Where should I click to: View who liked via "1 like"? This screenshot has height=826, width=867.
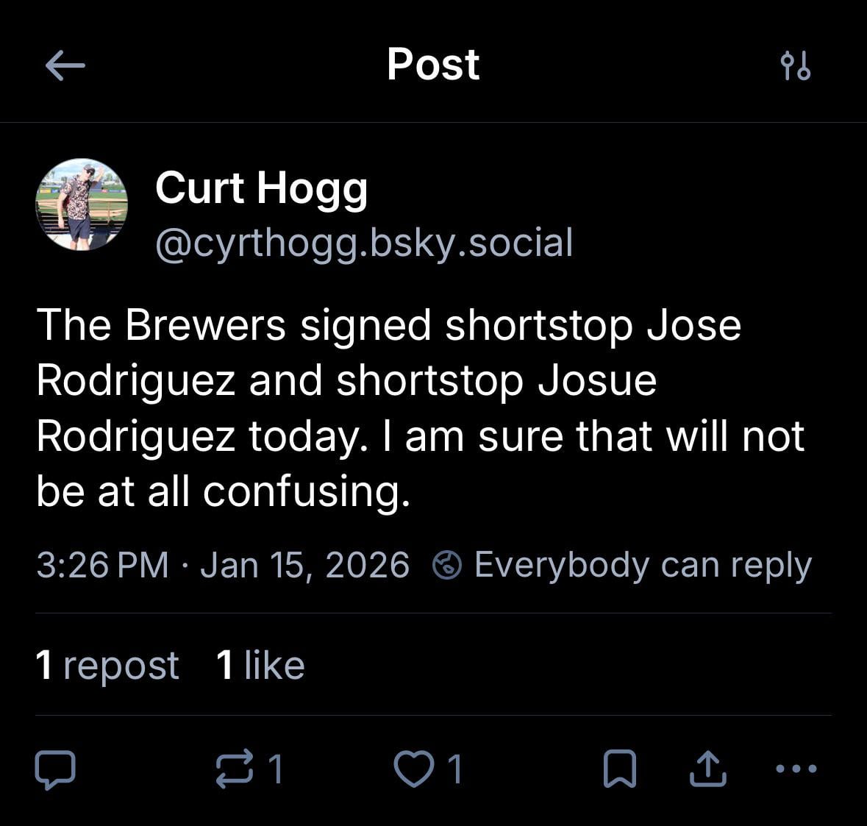click(x=260, y=665)
